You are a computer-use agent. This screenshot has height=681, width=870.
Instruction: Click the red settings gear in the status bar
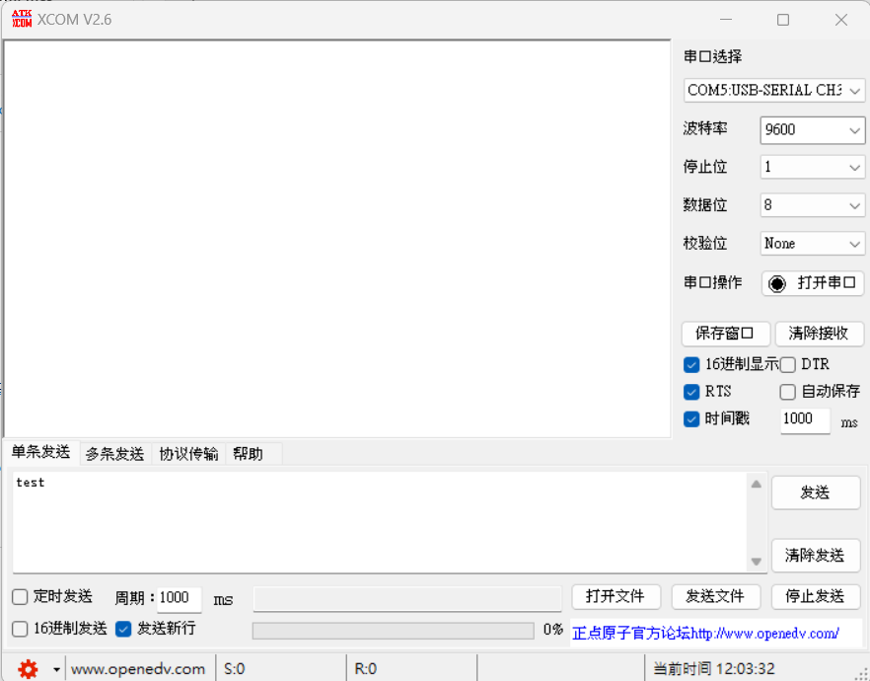click(x=27, y=668)
